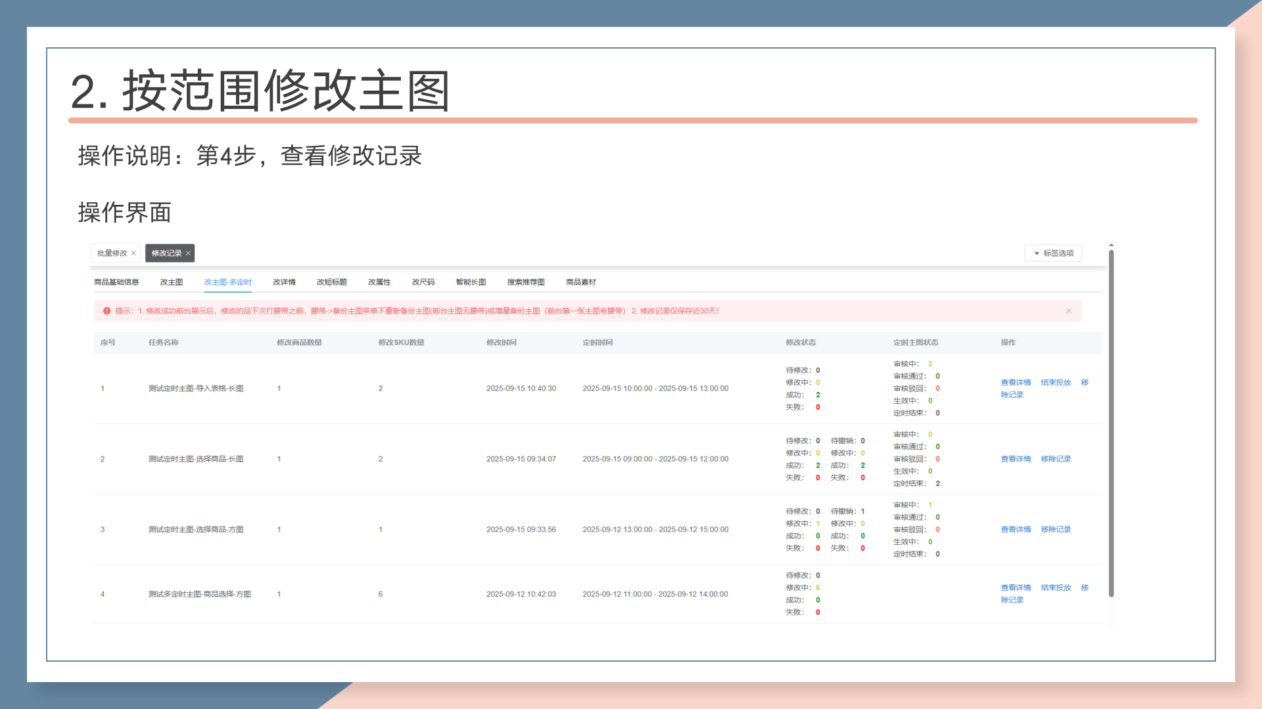Click 结束投放 for record number 4
Viewport: 1262px width, 709px height.
1056,588
